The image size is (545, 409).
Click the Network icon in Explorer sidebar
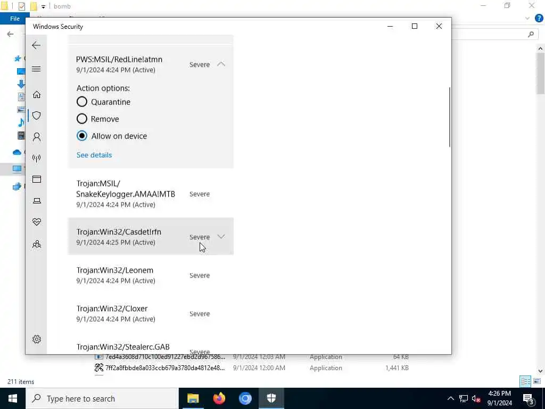[x=16, y=187]
